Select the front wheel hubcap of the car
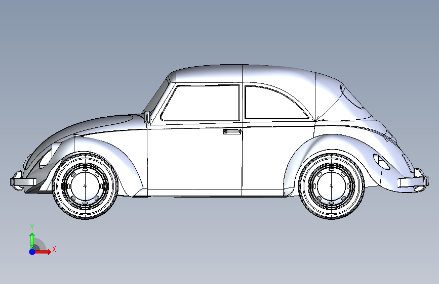Viewport: 439px width, 284px height. point(85,186)
